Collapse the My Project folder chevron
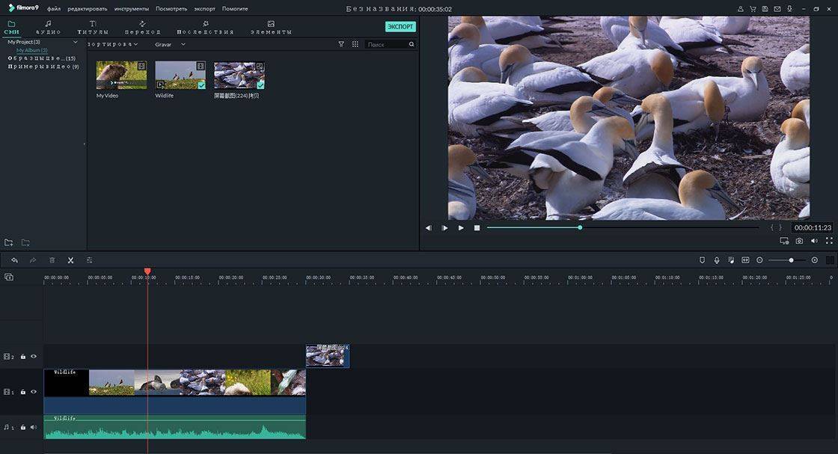The image size is (838, 454). coord(76,42)
